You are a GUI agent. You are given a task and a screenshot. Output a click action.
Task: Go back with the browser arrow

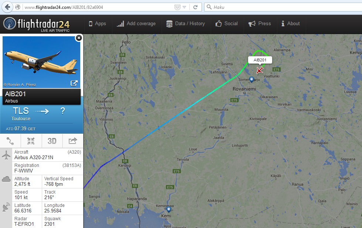click(7, 7)
